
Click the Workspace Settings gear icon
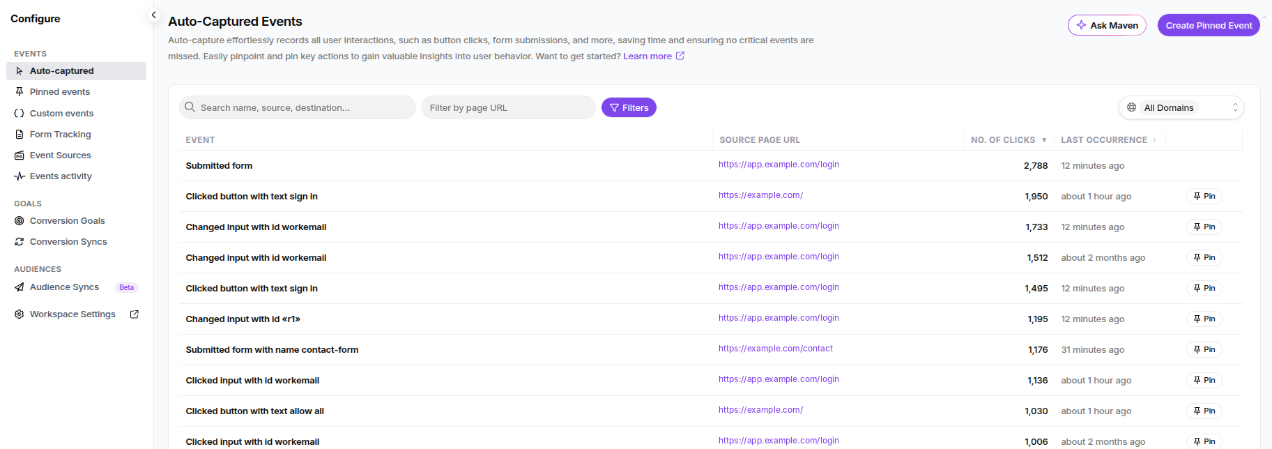[20, 314]
